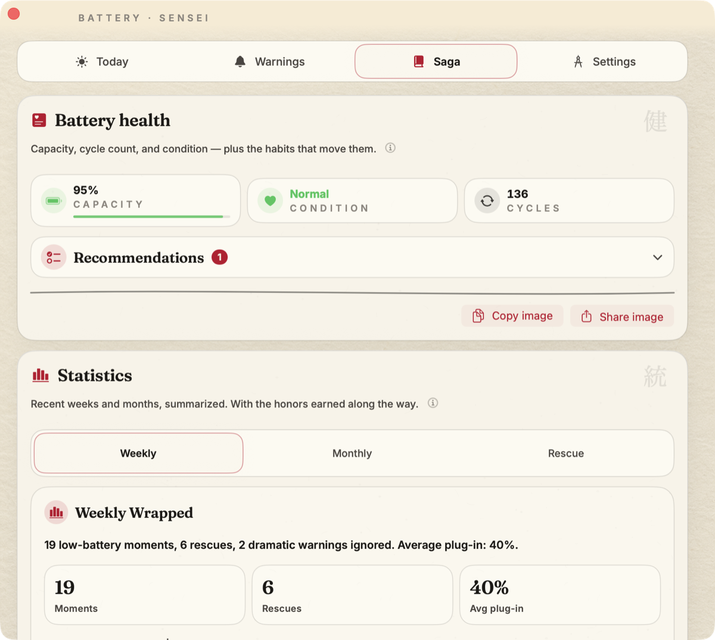Click the 95% capacity progress bar
Image resolution: width=715 pixels, height=640 pixels.
point(151,216)
